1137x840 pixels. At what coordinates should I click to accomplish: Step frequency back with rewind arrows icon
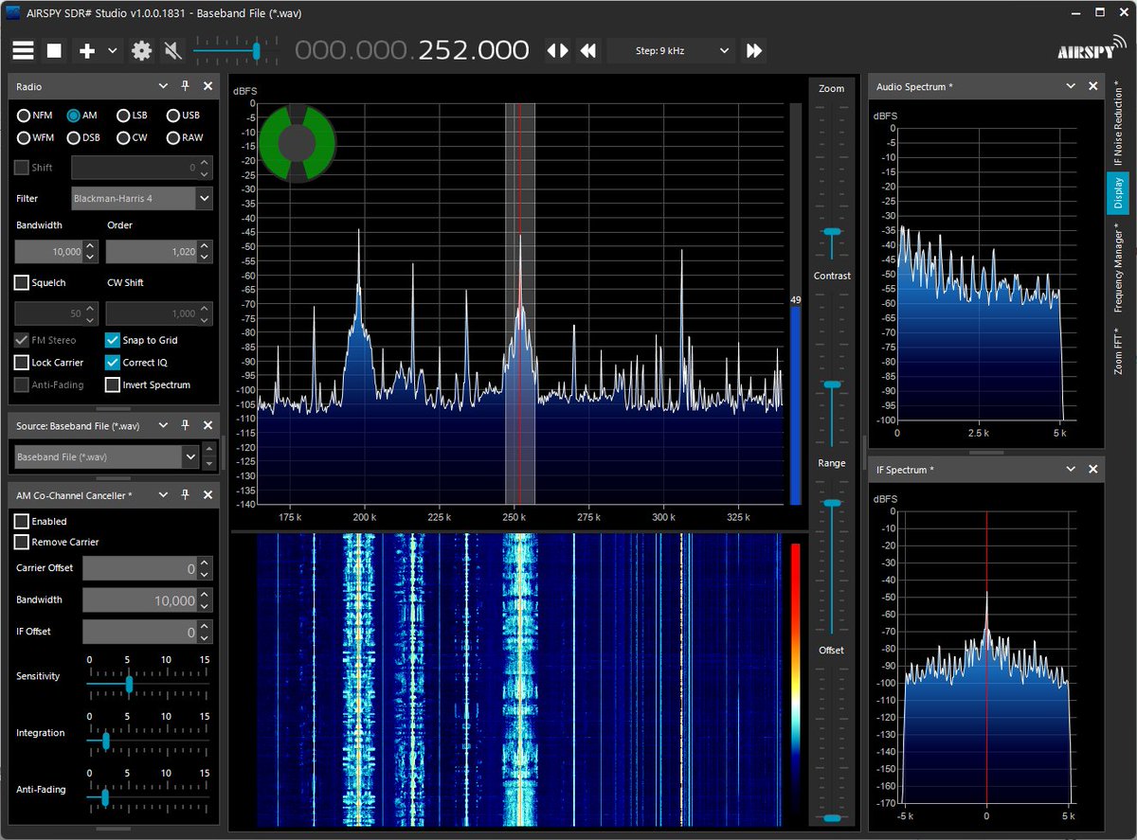[588, 50]
